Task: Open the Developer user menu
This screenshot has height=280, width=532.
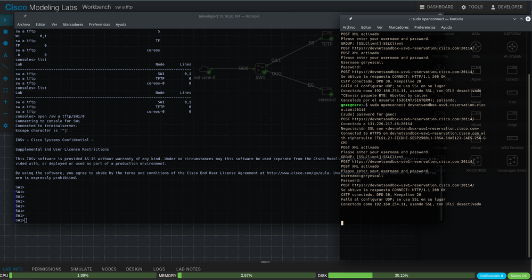Action: (x=506, y=7)
